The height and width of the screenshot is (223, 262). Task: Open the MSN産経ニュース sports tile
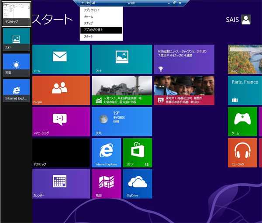(184, 59)
